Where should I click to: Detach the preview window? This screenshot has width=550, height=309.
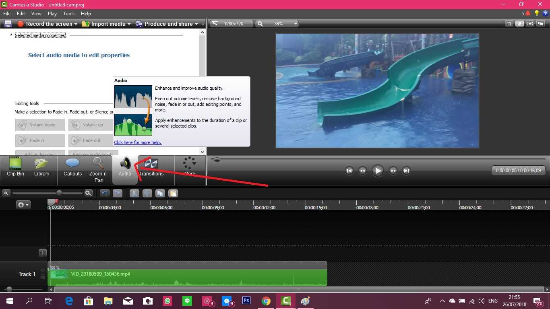pos(540,24)
